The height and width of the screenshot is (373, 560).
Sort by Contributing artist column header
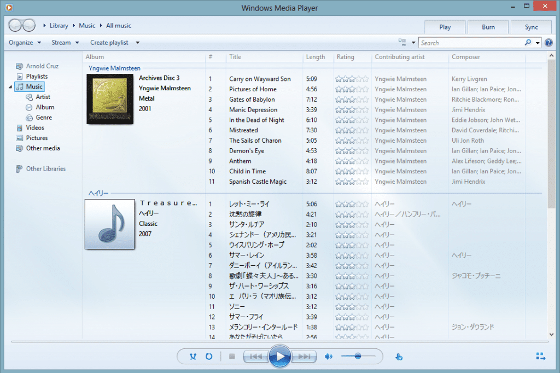tap(410, 57)
